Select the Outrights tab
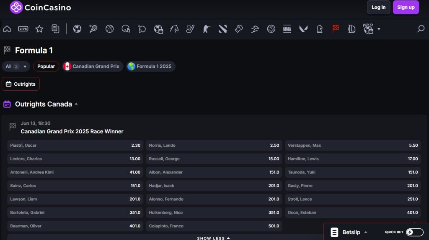 coord(21,84)
